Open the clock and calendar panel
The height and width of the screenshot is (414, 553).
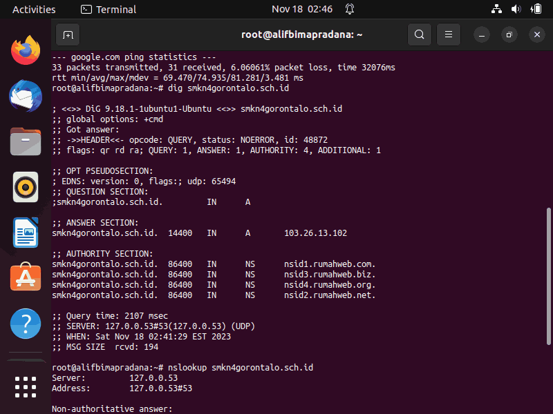302,9
